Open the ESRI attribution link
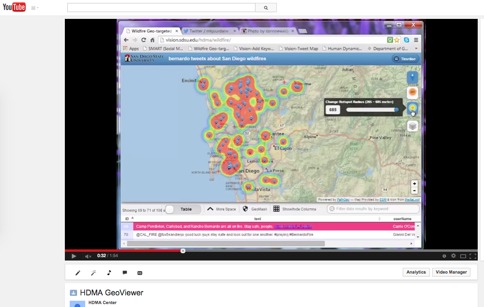This screenshot has height=307, width=484. pyautogui.click(x=383, y=200)
